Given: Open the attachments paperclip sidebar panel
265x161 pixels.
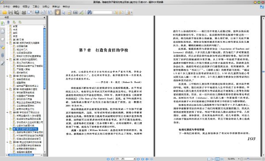Looking at the screenshot, I should point(3,55).
